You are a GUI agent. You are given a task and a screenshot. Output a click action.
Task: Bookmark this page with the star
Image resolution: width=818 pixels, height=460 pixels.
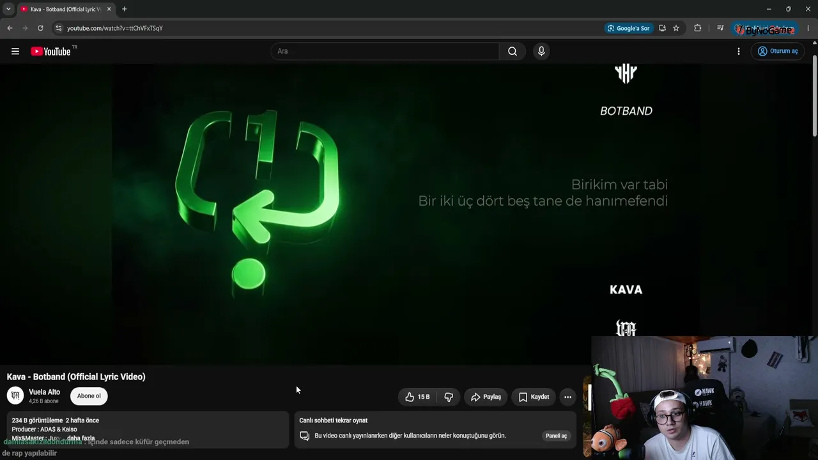[676, 28]
